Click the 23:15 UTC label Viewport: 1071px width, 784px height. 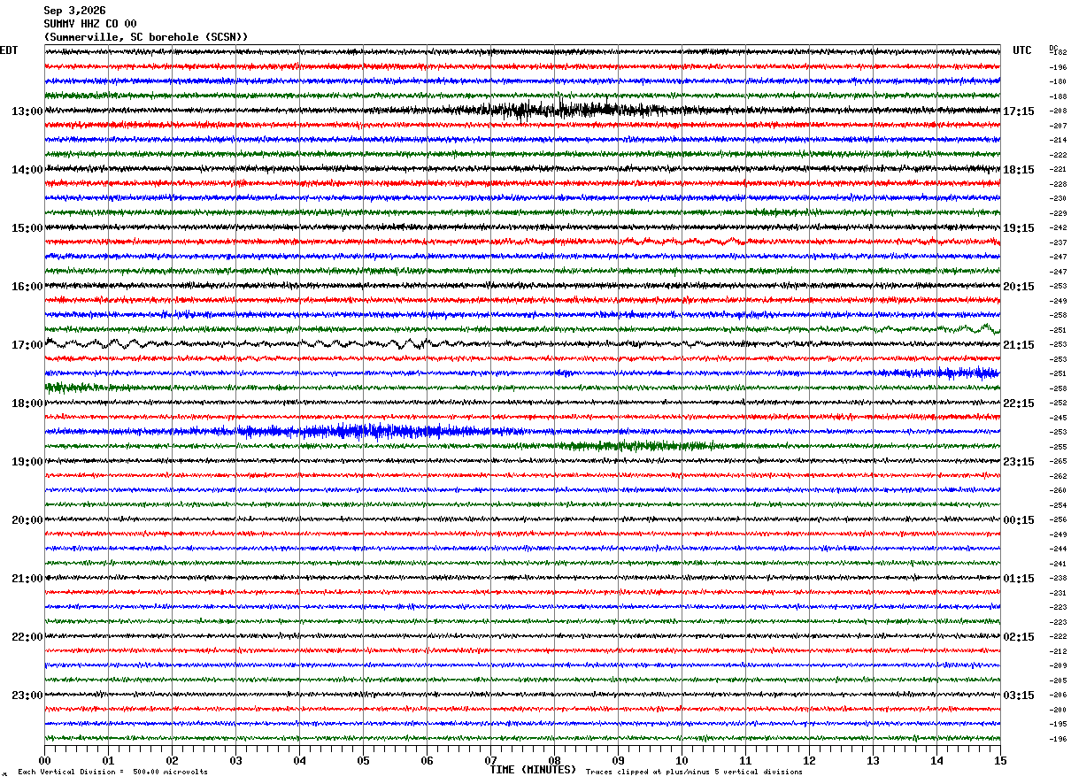point(1018,462)
